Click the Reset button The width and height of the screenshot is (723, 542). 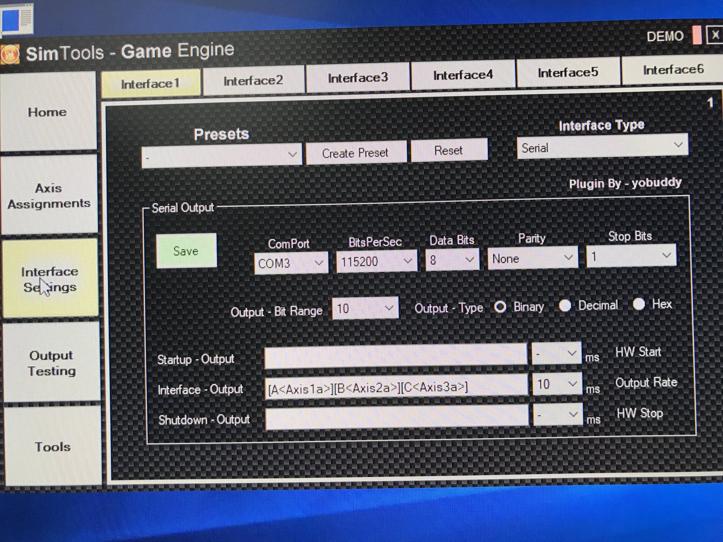[x=449, y=150]
